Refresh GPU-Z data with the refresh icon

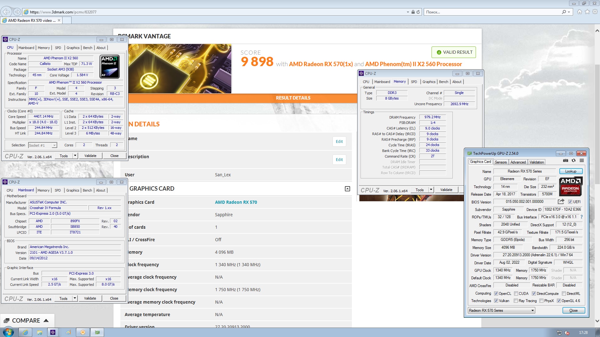(573, 161)
